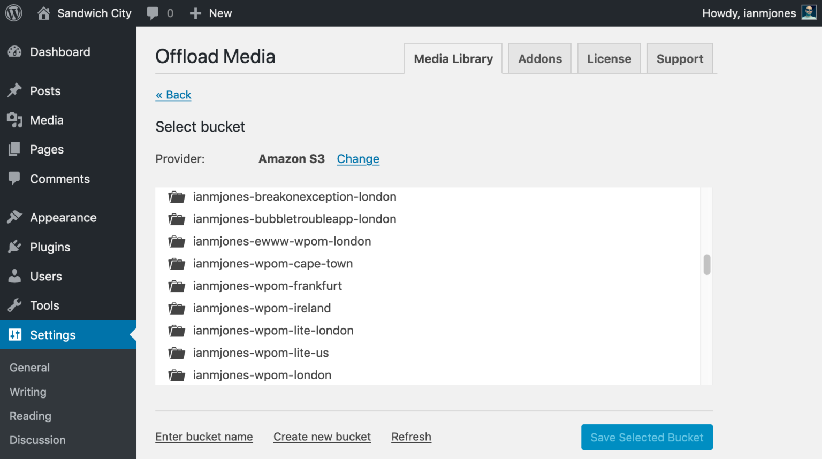
Task: Click the folder icon beside ianmjones-wpom-ireland
Action: 177,309
